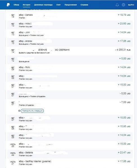137x168 pixels.
Task: Expand the eBay - Andrew refunded payment
Action: click(70, 43)
